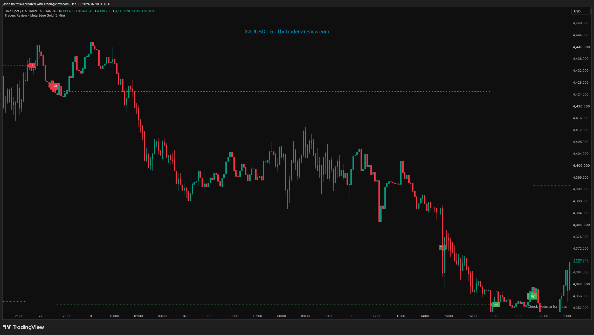Viewport: 594px width, 335px height.
Task: Click the XAUUSD - 5 TheTradersReview.com title
Action: tap(287, 32)
